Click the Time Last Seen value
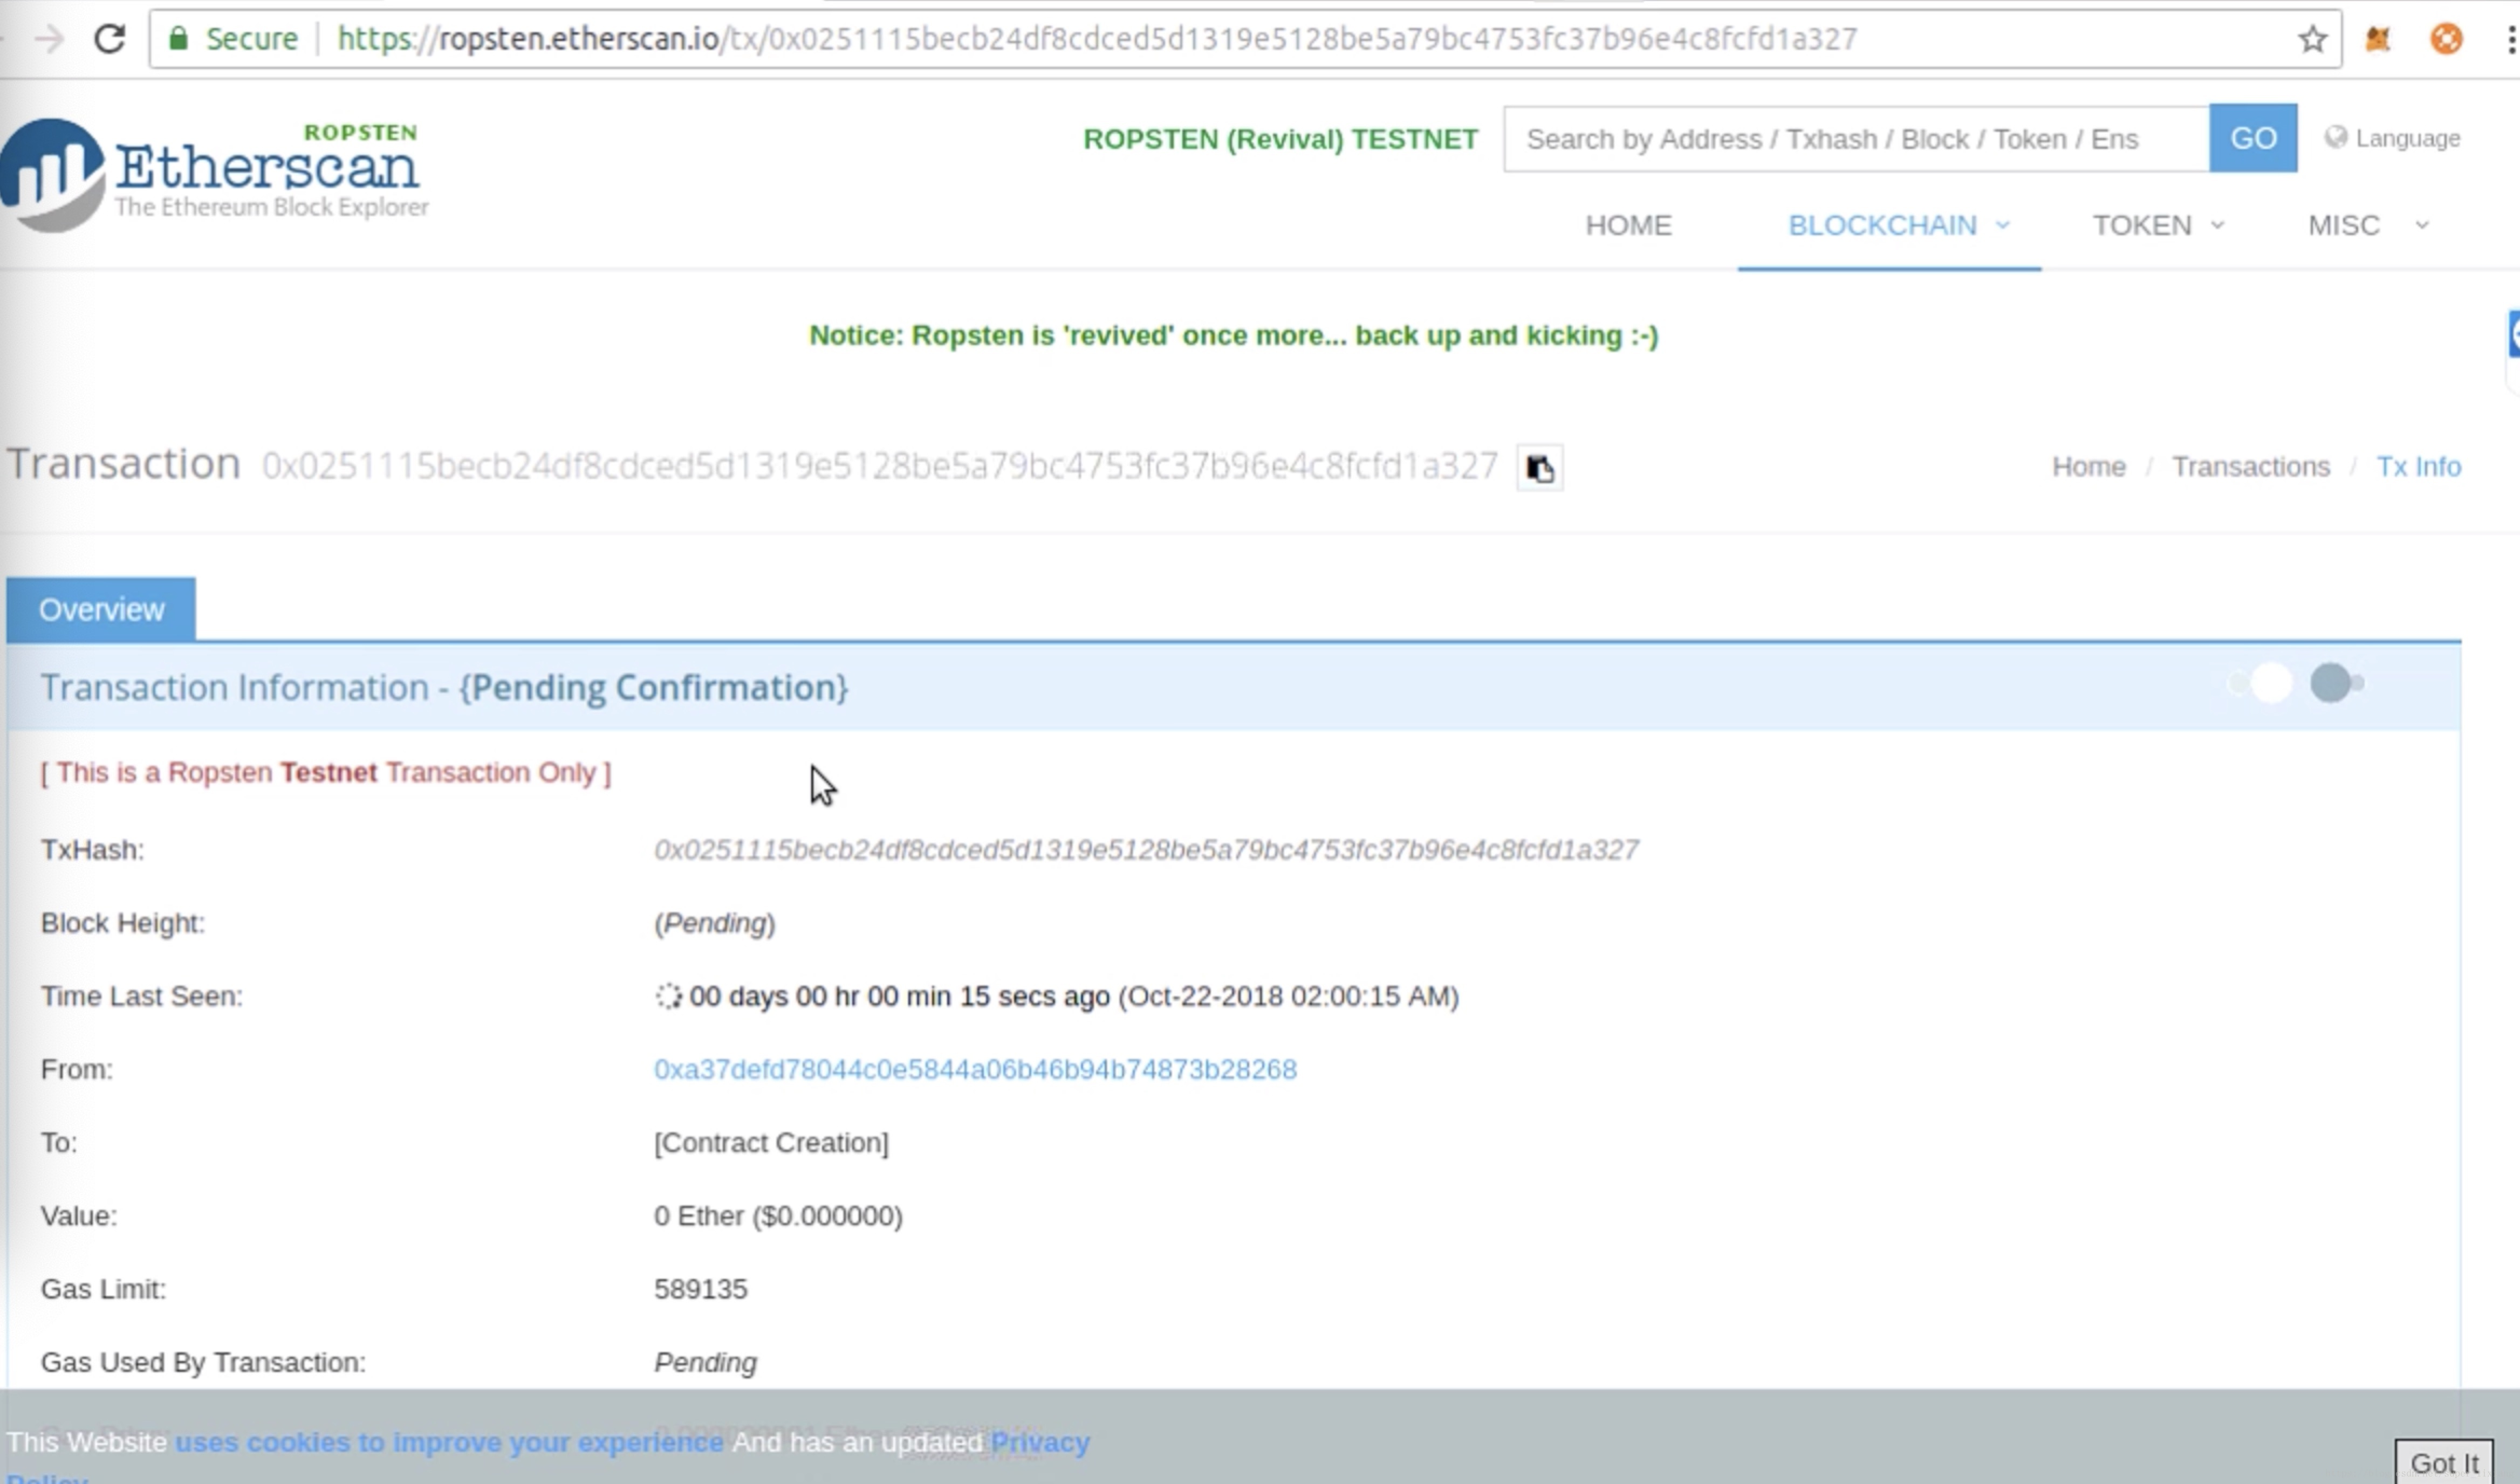This screenshot has height=1484, width=2520. click(x=1057, y=996)
